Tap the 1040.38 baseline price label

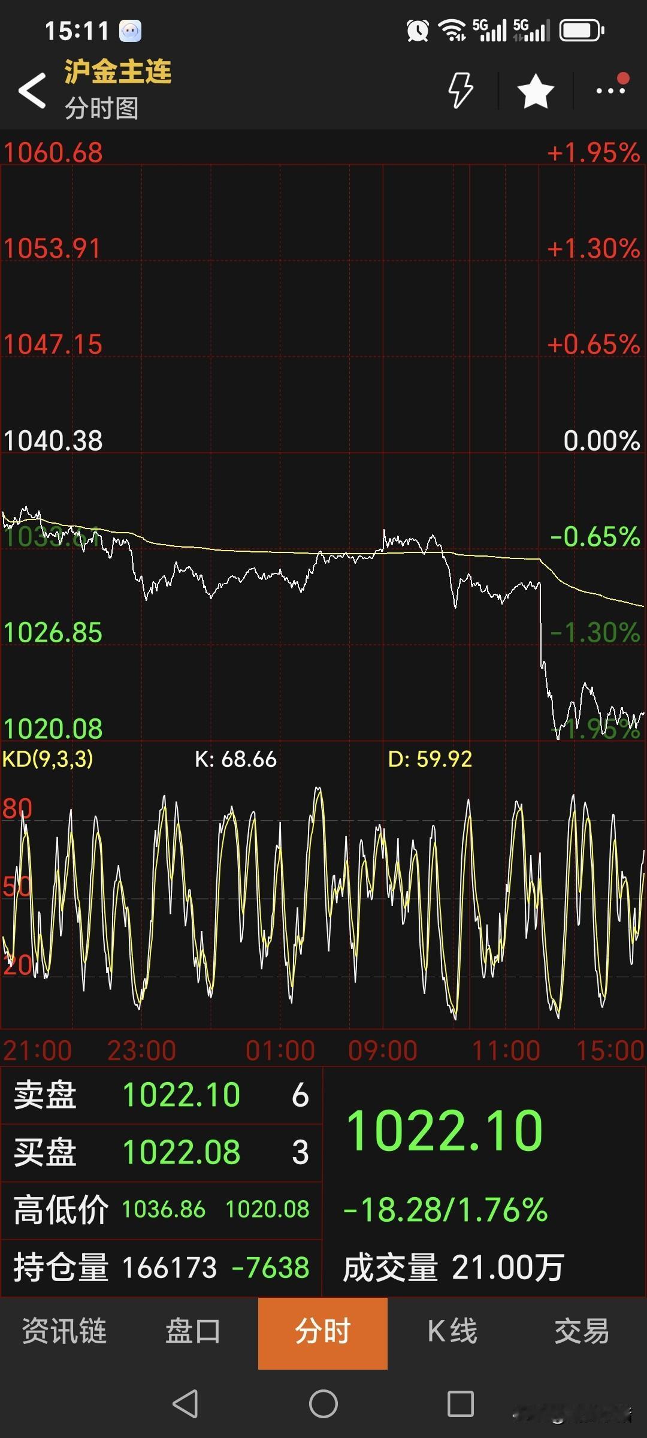53,440
